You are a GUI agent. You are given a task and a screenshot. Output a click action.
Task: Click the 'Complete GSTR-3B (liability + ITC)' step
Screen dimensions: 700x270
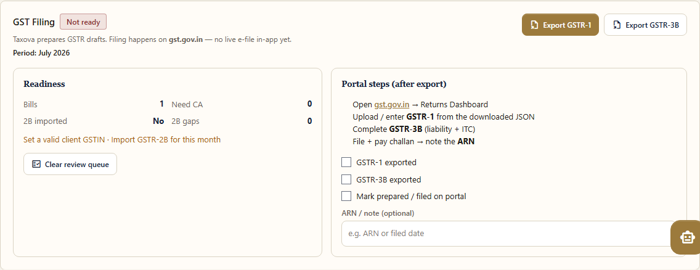click(x=414, y=129)
